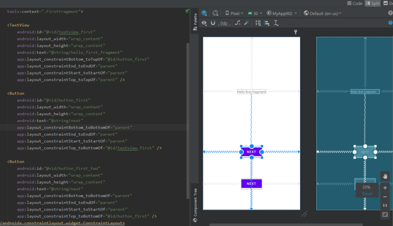Select the lower NEXT button in design view
Screen dimensions: 393x226
[x=251, y=184]
